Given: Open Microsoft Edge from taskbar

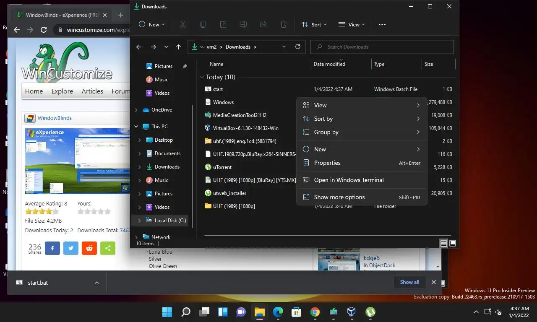Looking at the screenshot, I should 278,312.
